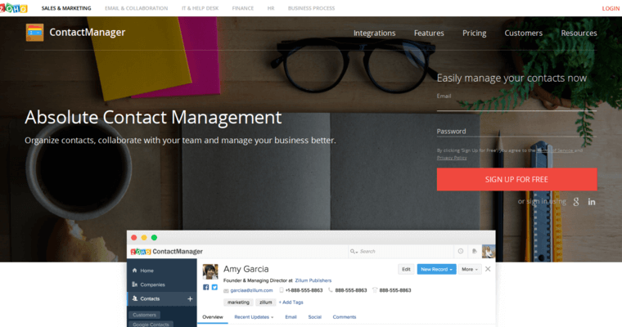Select Companies in the app sidebar
The height and width of the screenshot is (327, 622).
pos(152,284)
